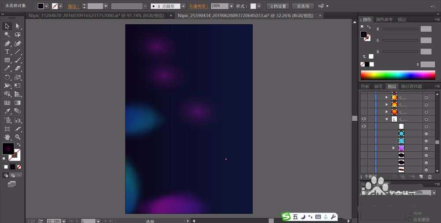441x223 pixels.
Task: Activate the Hand tool
Action: coord(7,137)
